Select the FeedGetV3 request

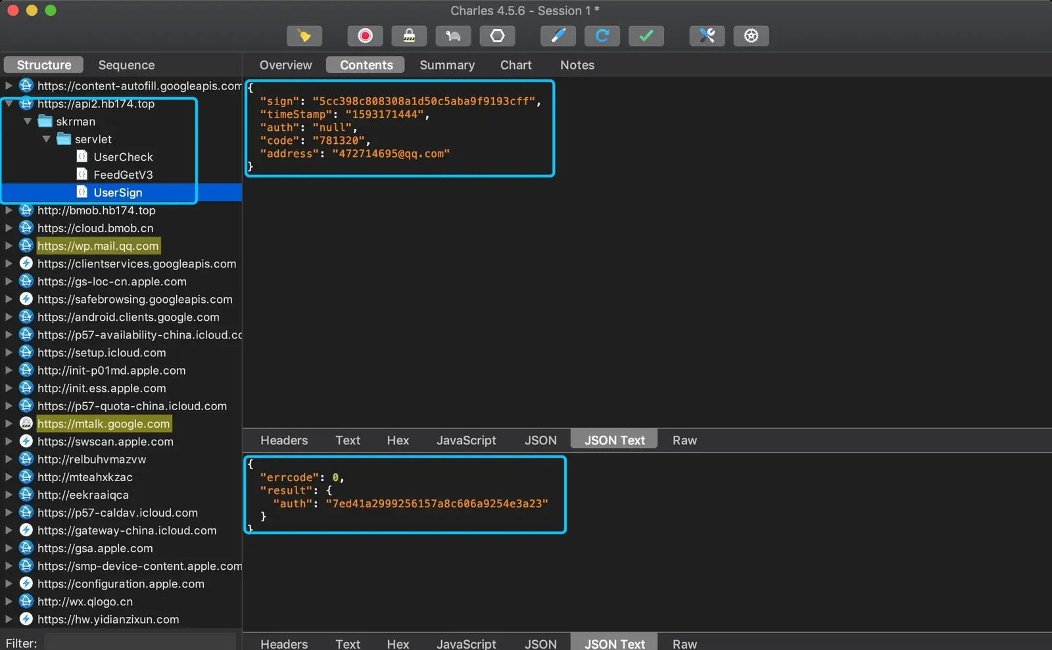pyautogui.click(x=123, y=174)
